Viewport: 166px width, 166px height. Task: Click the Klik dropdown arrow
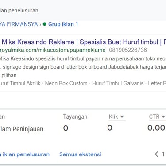[122, 116]
